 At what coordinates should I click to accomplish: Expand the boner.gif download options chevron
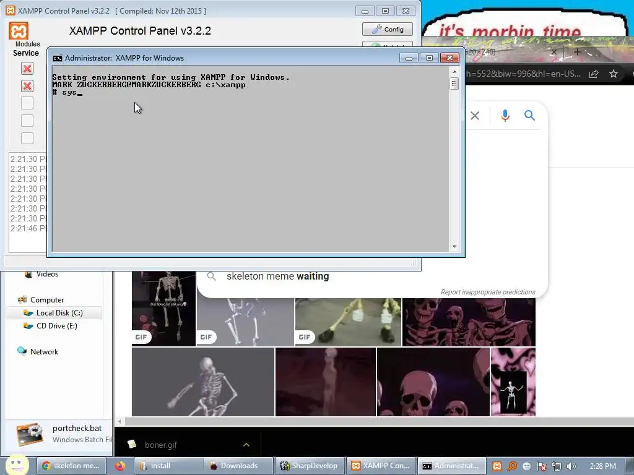point(246,445)
